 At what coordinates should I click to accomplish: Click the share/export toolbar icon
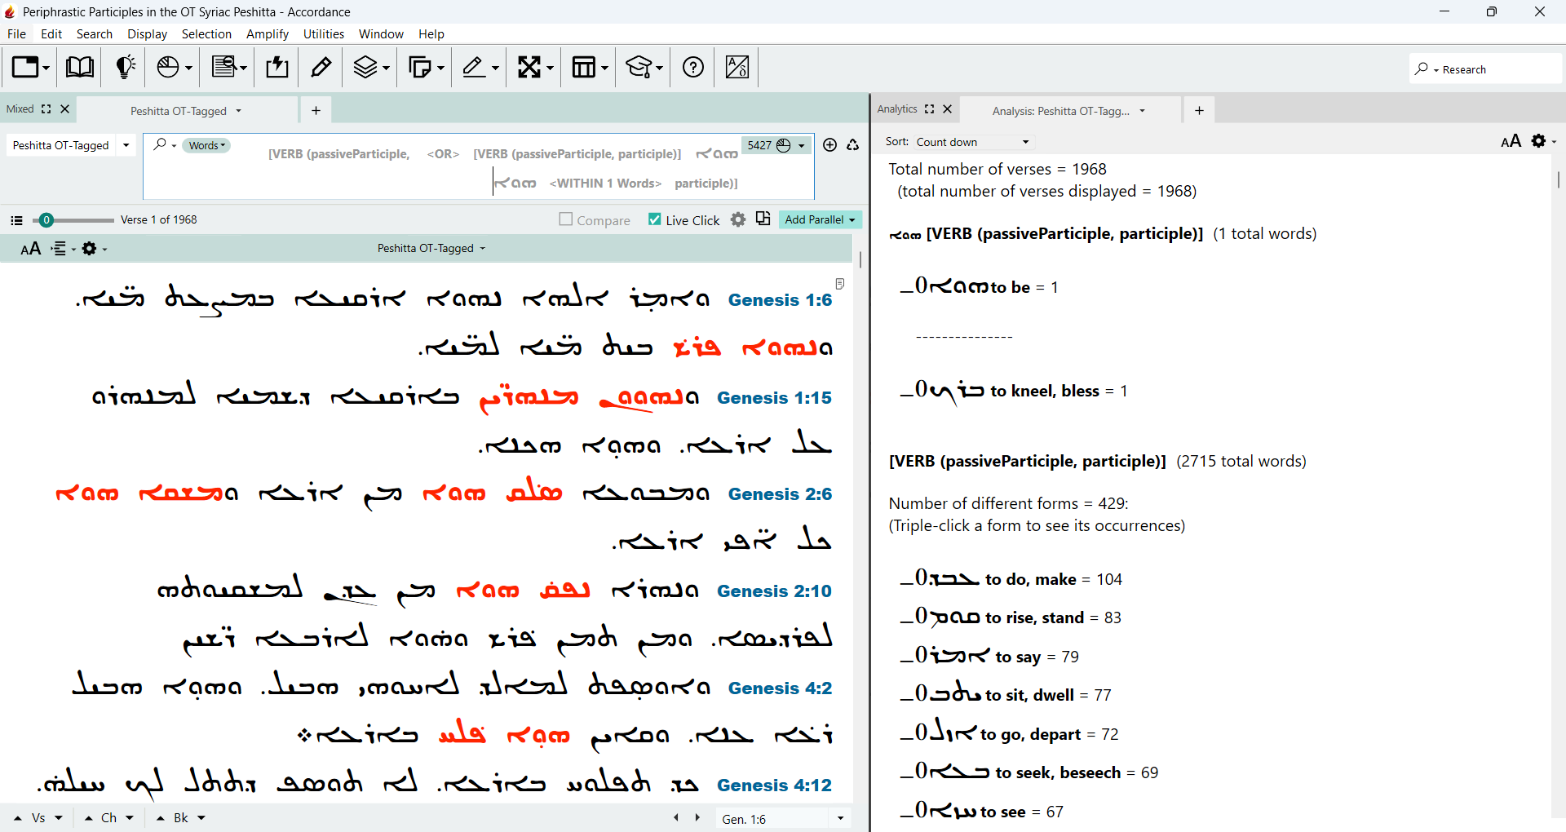click(x=276, y=67)
